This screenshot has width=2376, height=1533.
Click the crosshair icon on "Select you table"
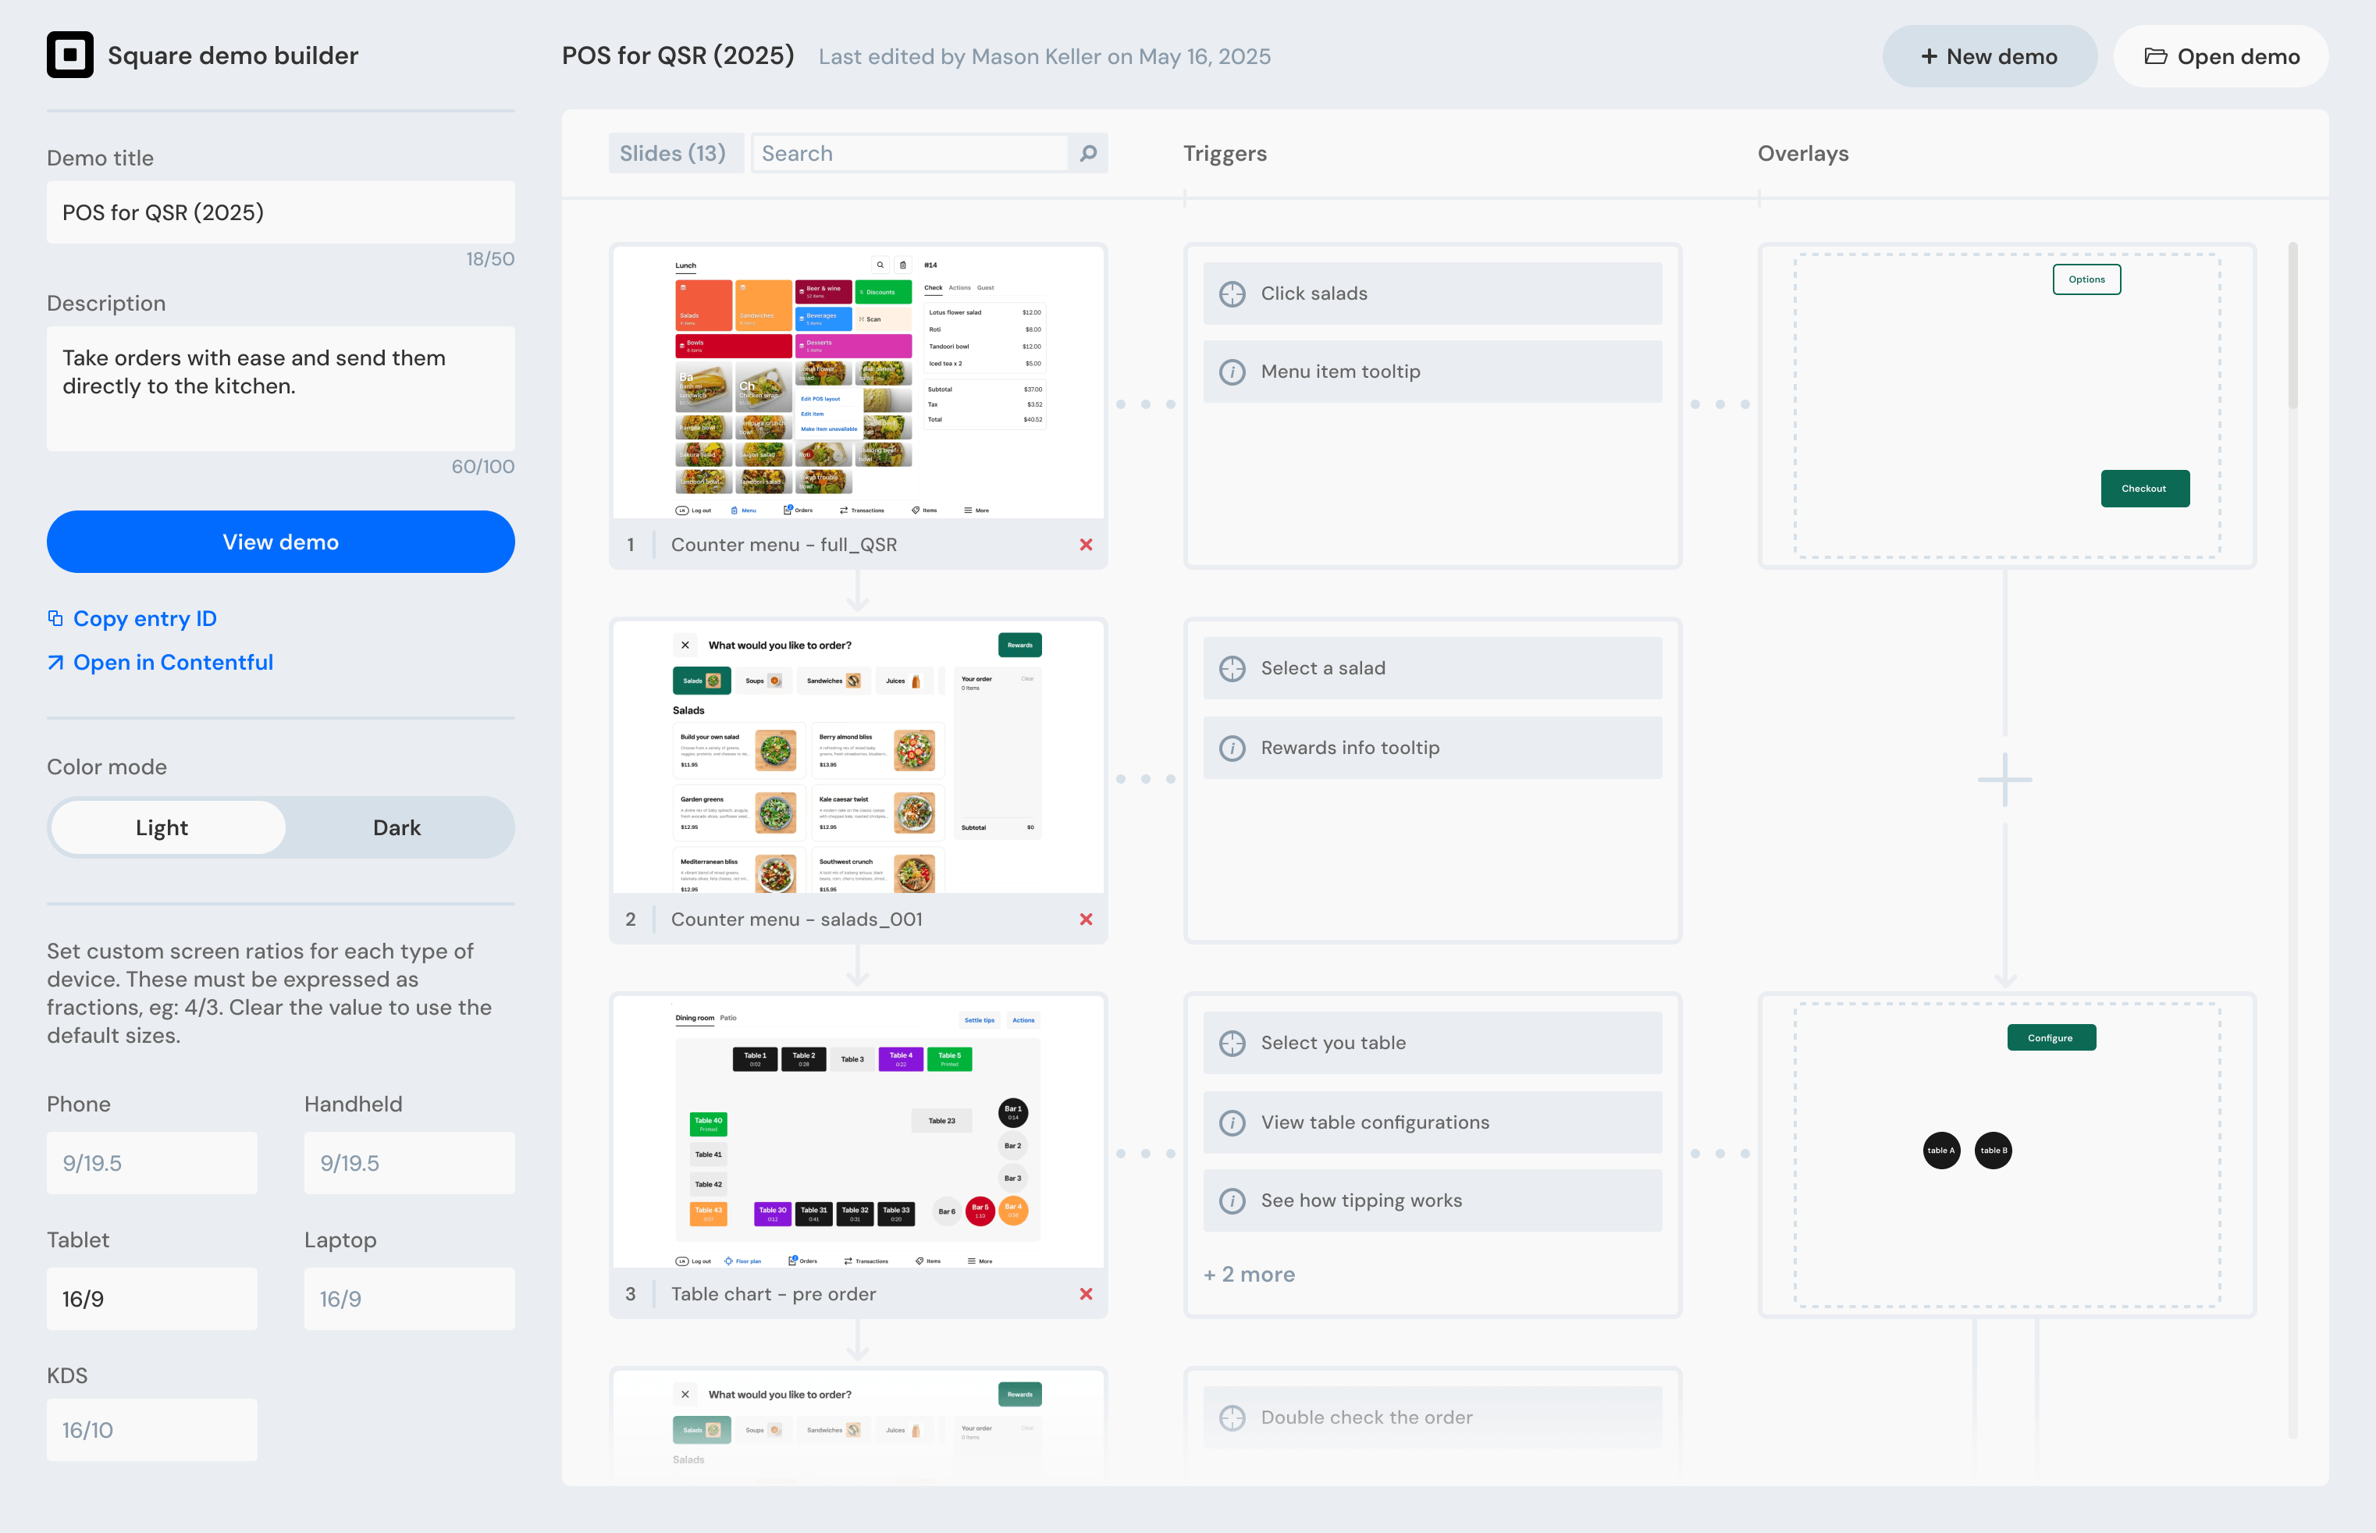[x=1233, y=1042]
